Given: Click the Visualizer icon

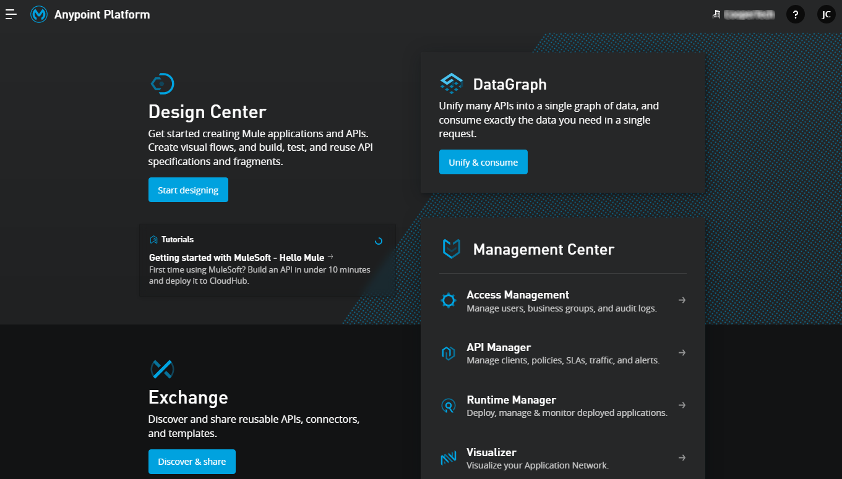Looking at the screenshot, I should [448, 459].
